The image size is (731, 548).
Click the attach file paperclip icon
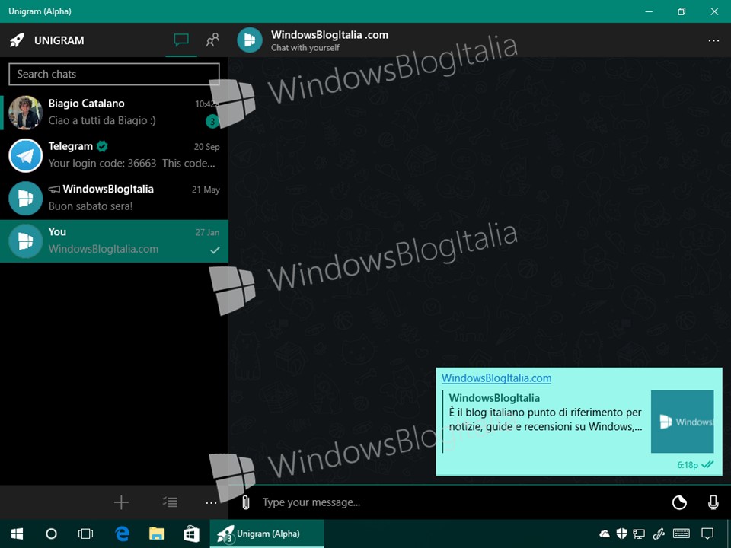pos(246,502)
